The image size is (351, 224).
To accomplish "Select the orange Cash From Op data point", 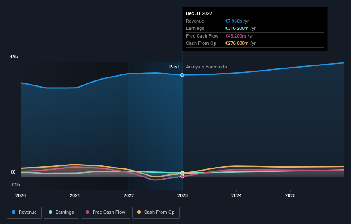I will 183,173.
